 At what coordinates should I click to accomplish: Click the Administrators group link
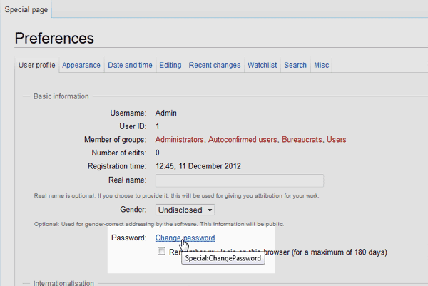(179, 140)
